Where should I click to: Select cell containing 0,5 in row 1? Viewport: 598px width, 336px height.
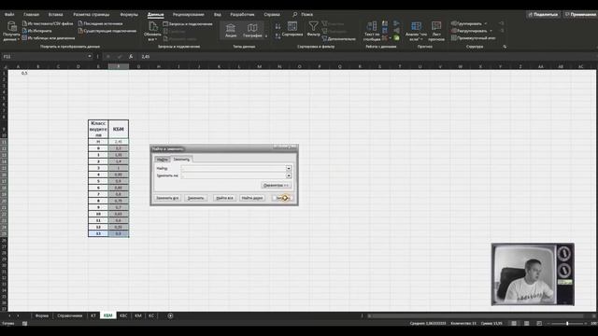[18, 73]
